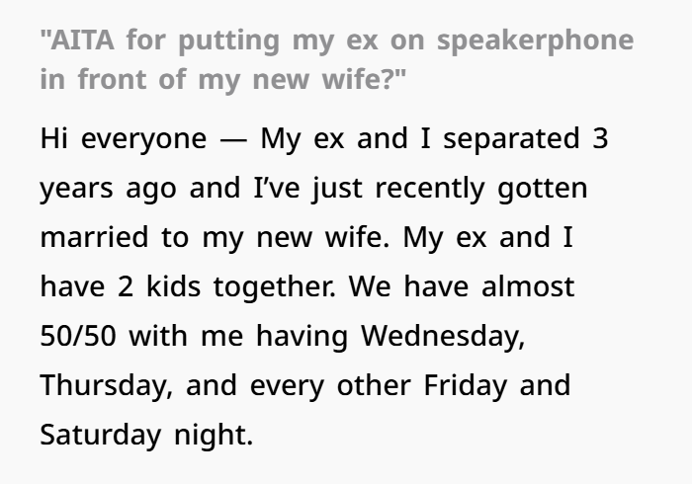Click the word "everyone" in the first line
The height and width of the screenshot is (484, 692).
point(144,141)
